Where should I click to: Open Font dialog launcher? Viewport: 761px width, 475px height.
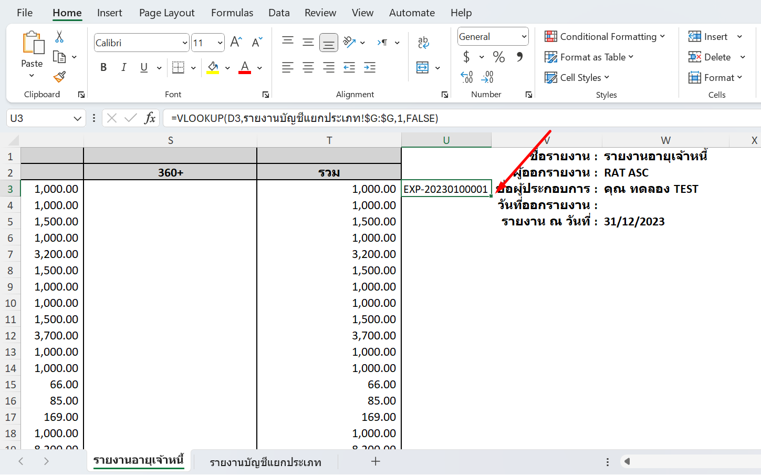[x=266, y=95]
